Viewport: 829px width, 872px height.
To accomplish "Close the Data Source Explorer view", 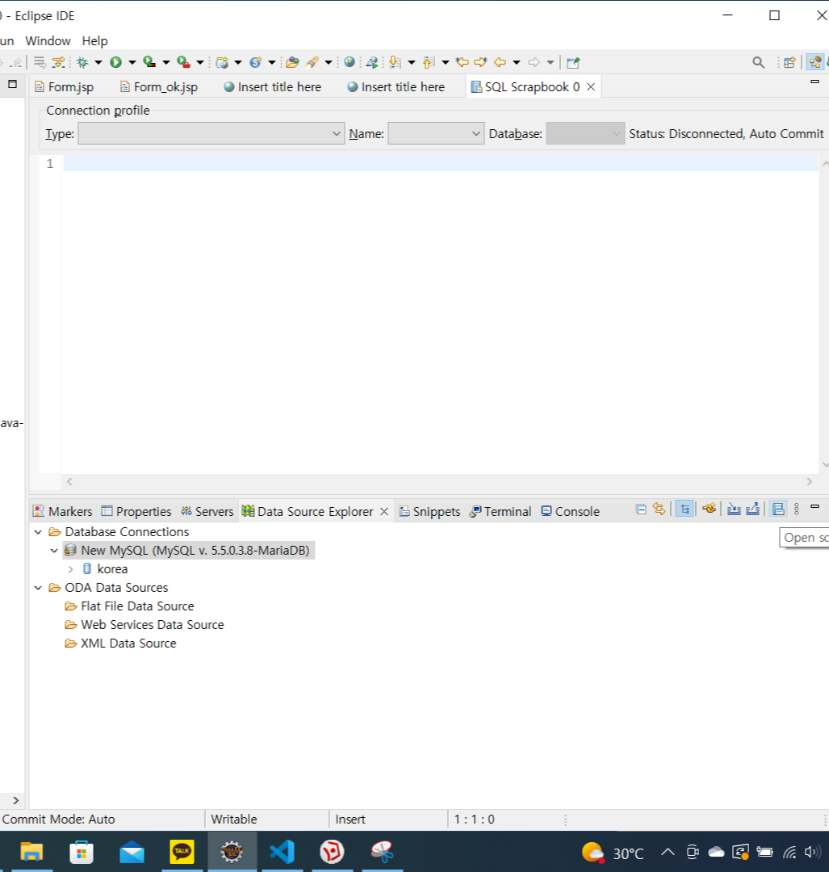I will click(384, 511).
